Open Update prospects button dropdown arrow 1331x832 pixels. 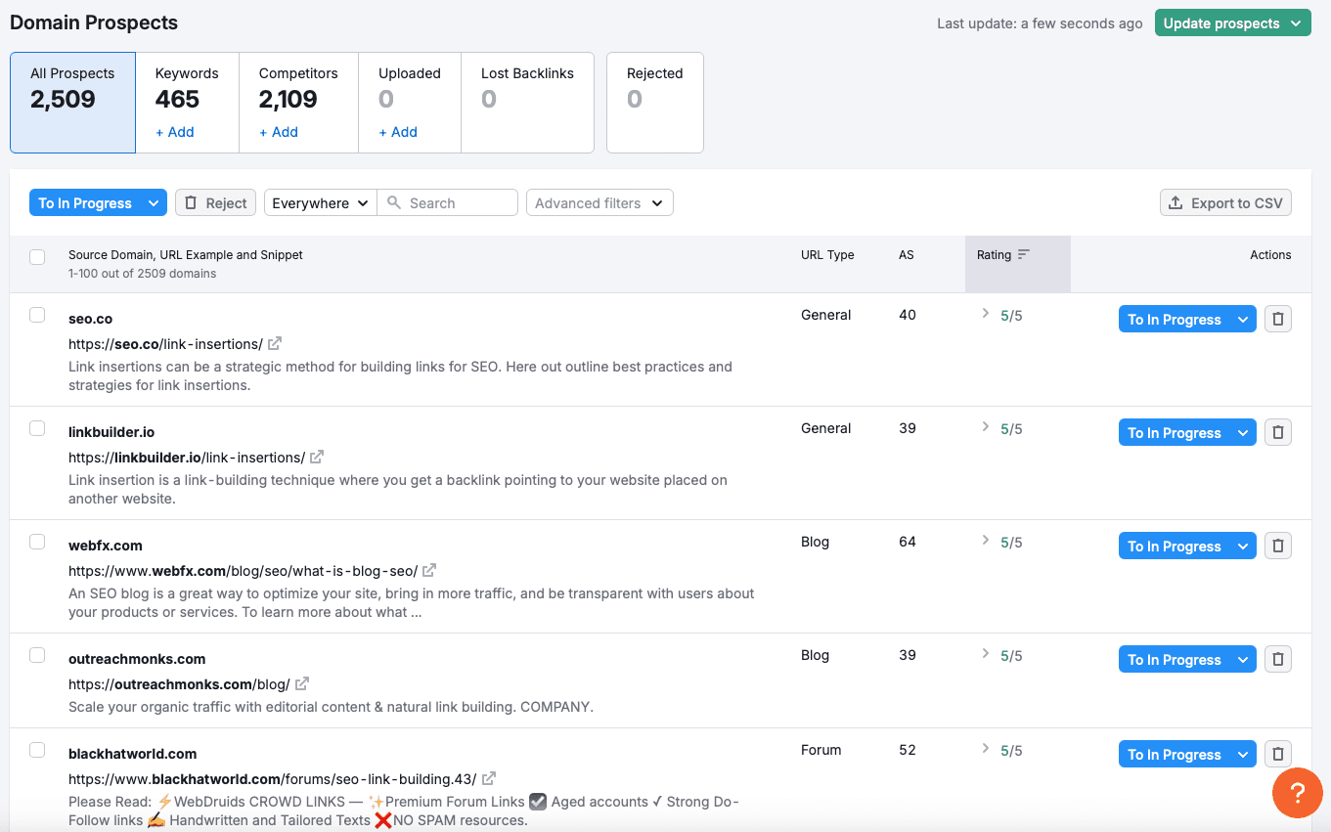[x=1296, y=23]
